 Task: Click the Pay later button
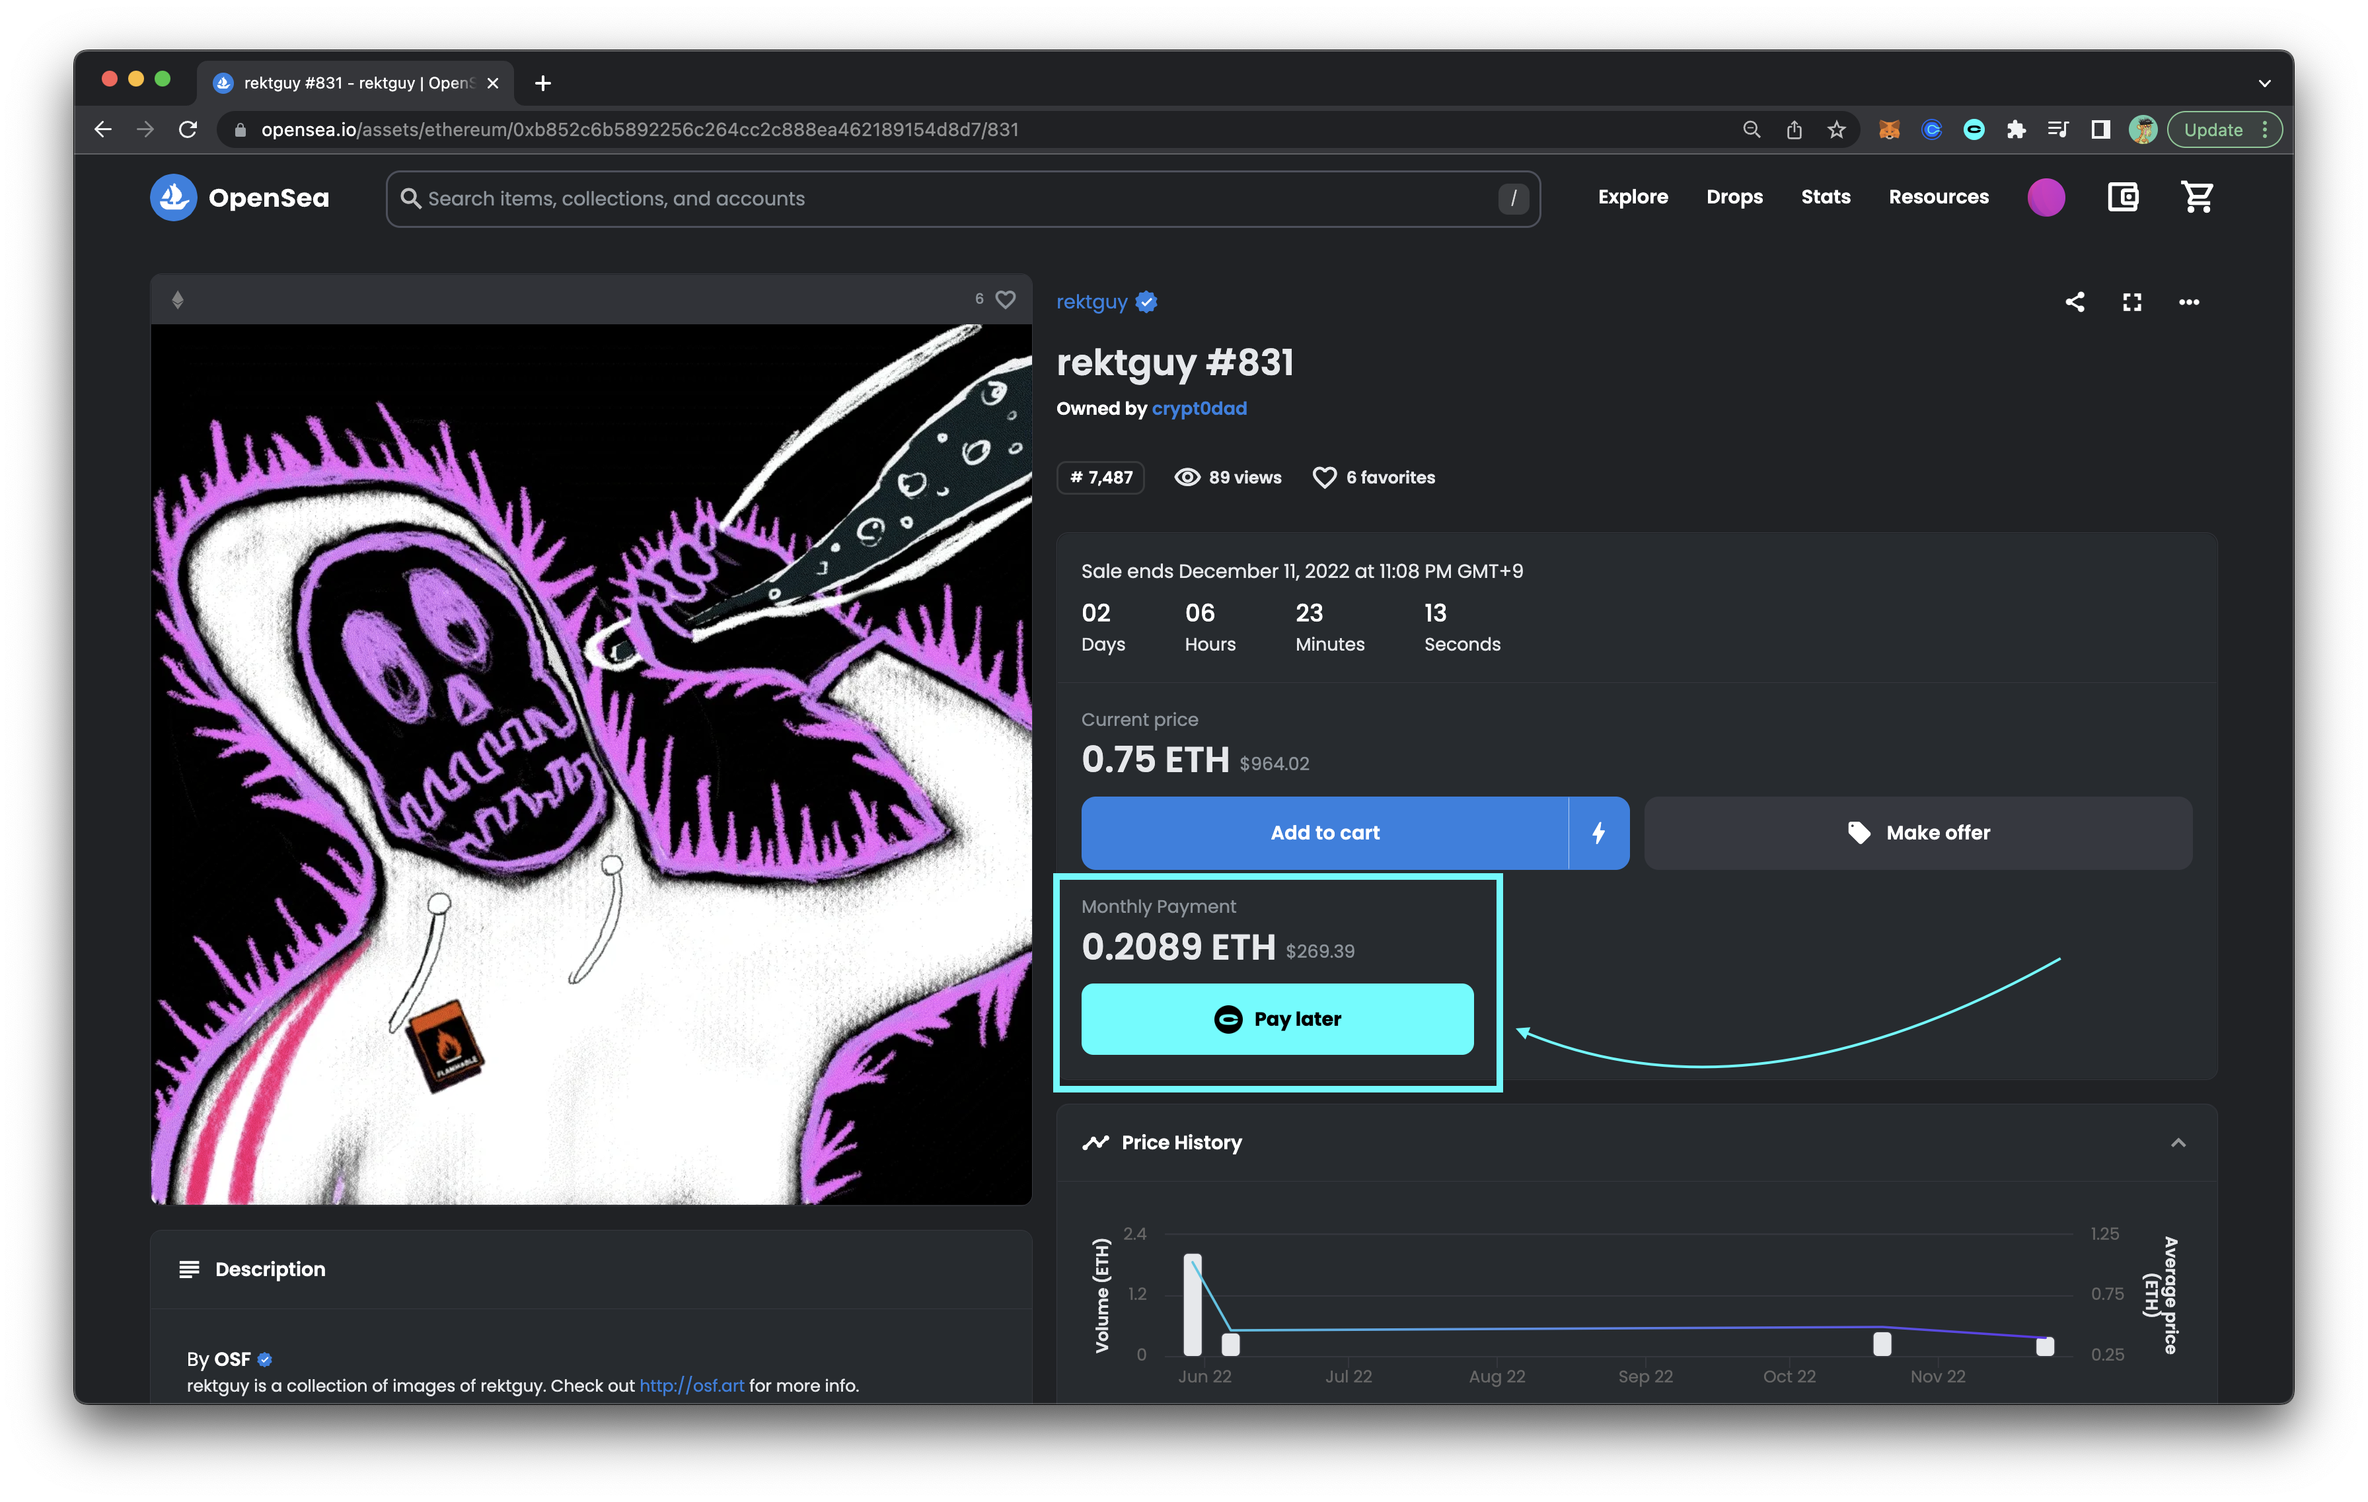[x=1276, y=1019]
